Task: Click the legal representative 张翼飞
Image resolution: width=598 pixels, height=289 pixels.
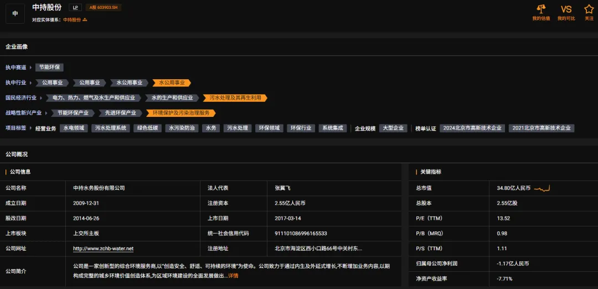Action: click(282, 188)
